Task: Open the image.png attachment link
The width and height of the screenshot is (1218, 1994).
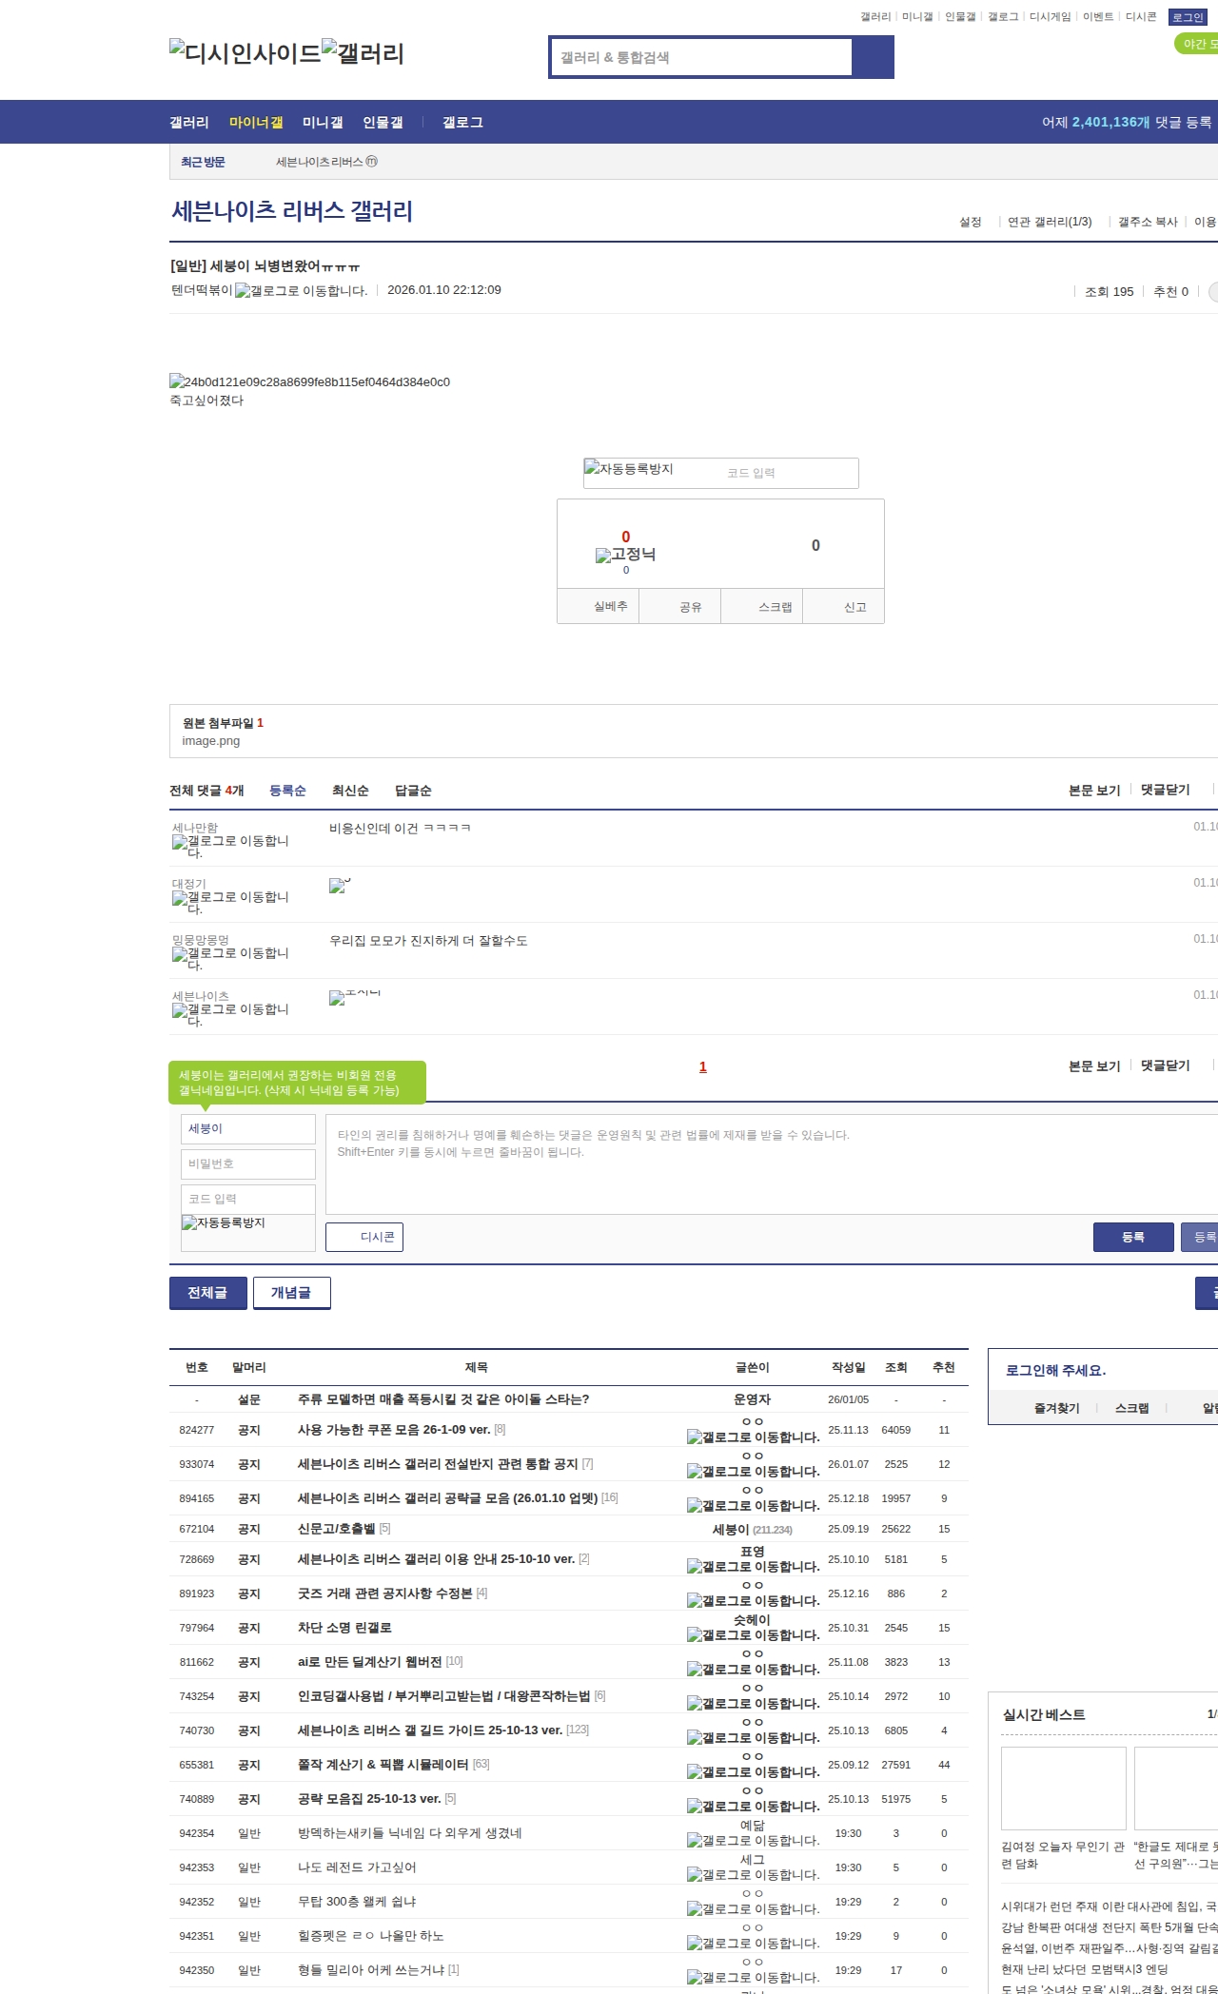Action: (211, 741)
